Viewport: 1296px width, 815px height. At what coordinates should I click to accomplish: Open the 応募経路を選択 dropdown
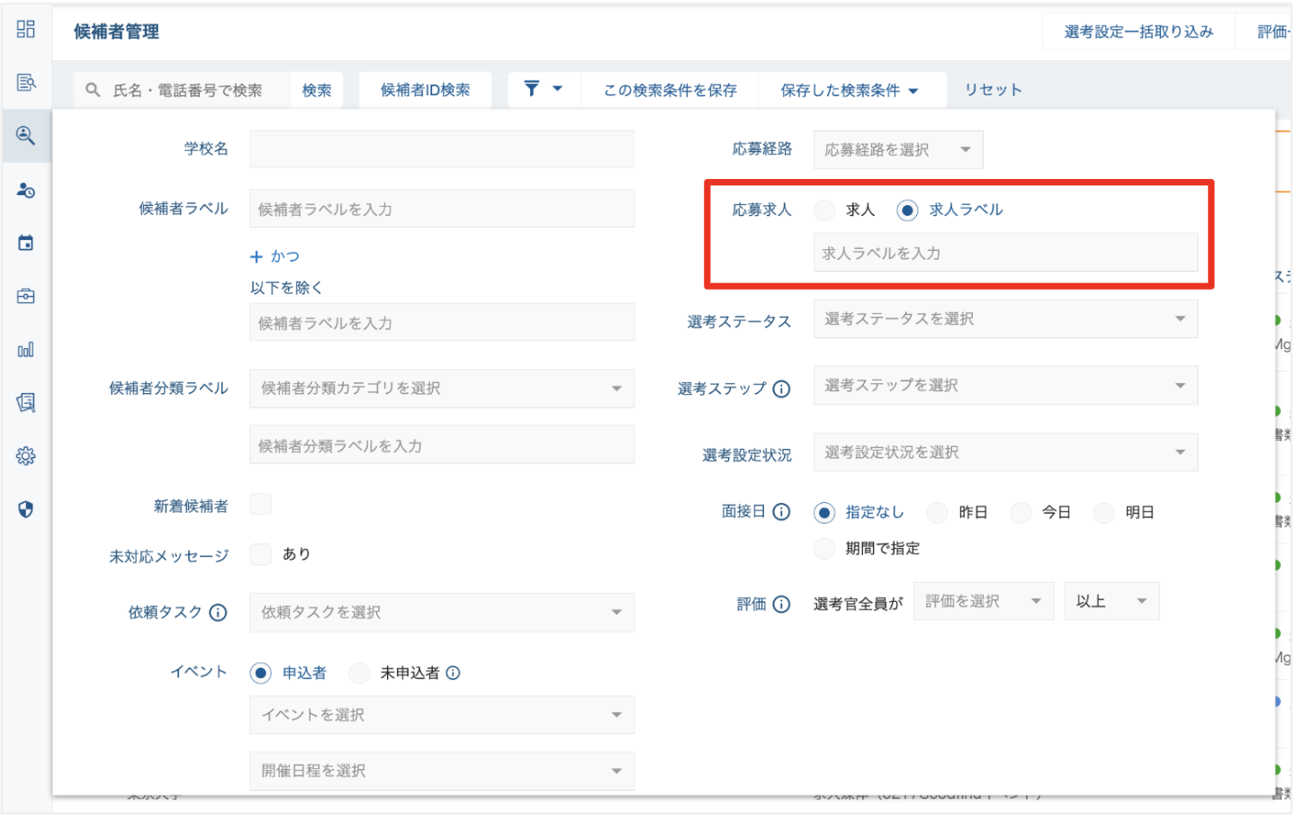897,149
